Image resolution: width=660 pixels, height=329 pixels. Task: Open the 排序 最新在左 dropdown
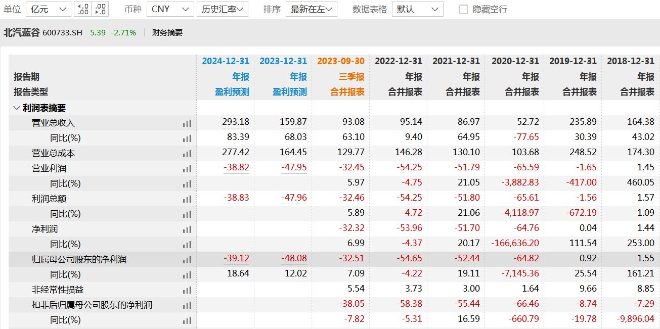click(312, 9)
